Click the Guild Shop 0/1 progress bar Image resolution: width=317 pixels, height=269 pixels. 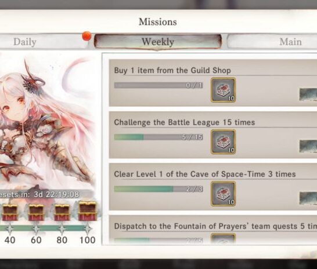point(158,85)
